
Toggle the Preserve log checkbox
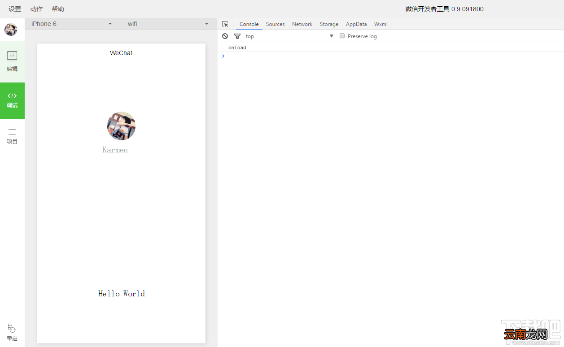pos(342,36)
